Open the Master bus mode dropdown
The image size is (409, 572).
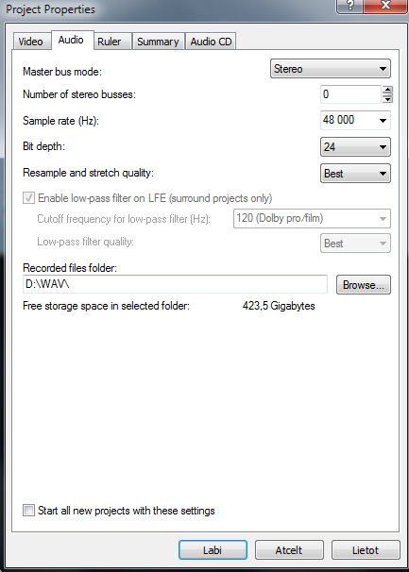coord(330,69)
